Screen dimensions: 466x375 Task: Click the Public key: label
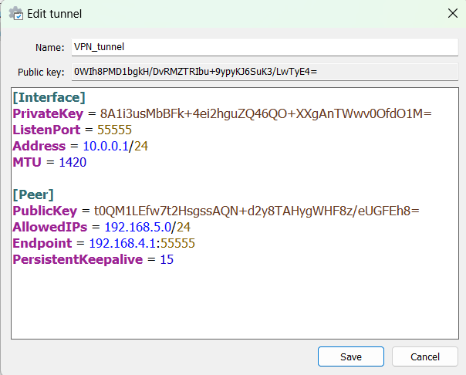coord(41,73)
